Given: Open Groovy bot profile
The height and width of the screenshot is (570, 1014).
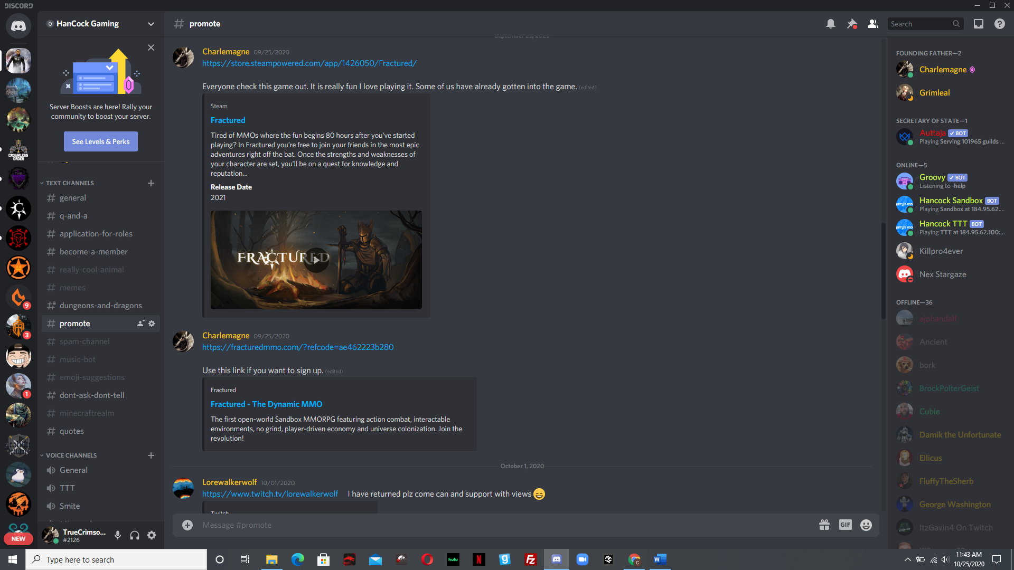Looking at the screenshot, I should pyautogui.click(x=951, y=181).
